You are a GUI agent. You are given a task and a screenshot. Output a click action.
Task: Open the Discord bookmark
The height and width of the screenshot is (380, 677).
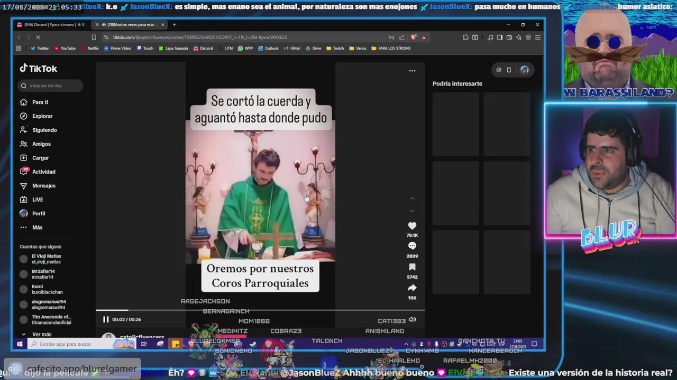(203, 49)
